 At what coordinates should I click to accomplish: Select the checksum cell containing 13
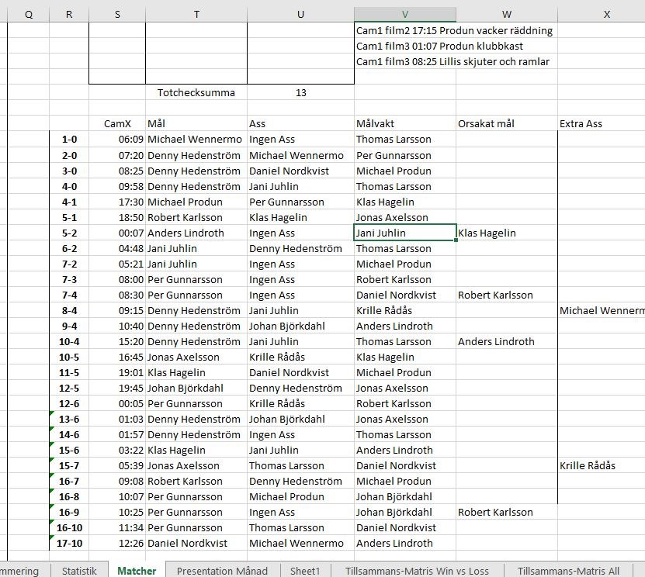pos(300,92)
